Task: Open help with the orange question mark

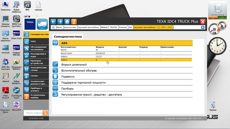Action: (x=74, y=21)
